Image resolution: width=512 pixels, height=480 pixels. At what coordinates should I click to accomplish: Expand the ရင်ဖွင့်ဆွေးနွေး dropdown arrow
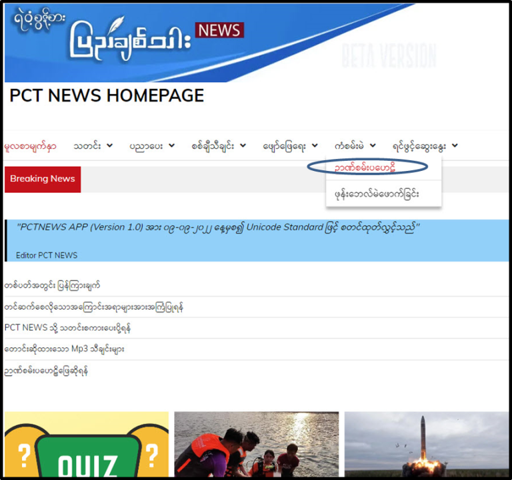click(454, 146)
